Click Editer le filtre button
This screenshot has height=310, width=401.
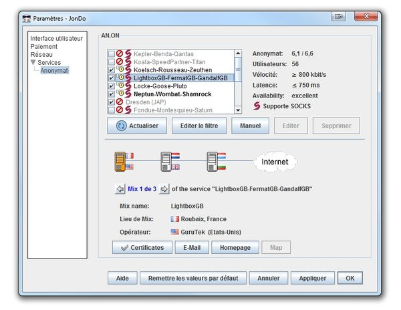tap(199, 126)
